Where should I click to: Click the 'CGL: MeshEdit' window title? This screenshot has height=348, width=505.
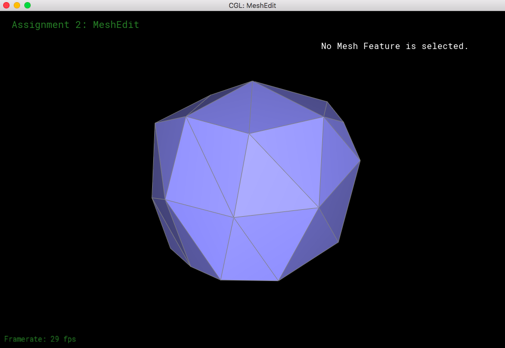tap(252, 5)
